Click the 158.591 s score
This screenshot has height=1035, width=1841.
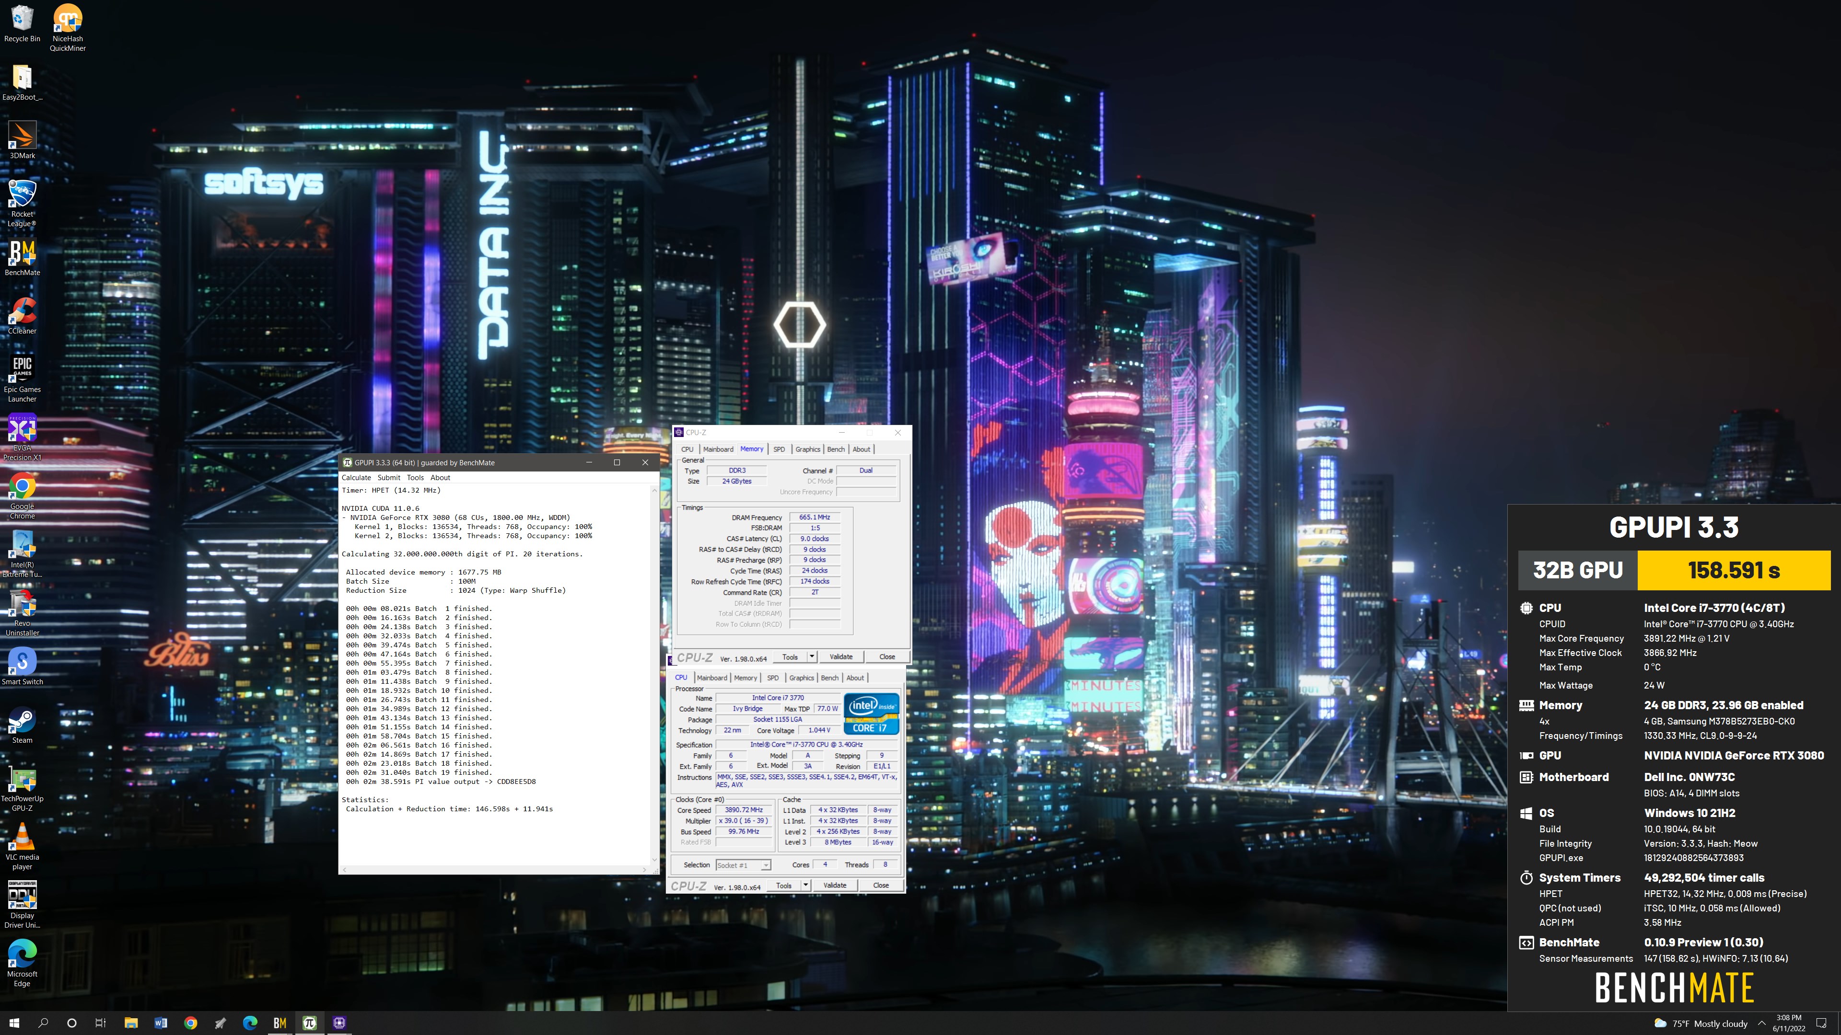pyautogui.click(x=1734, y=570)
